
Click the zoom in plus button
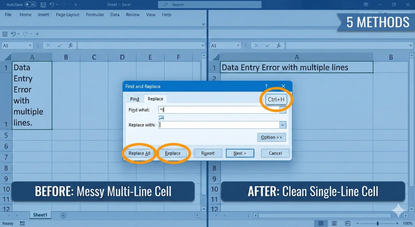tap(397, 224)
